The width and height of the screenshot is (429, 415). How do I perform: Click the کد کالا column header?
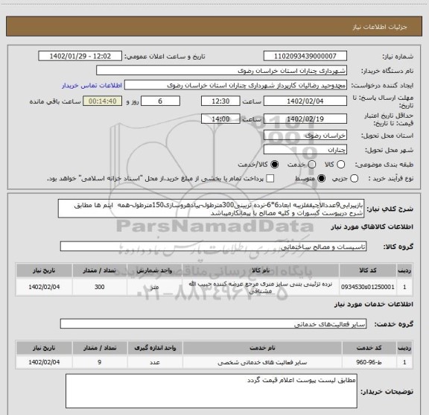368,270
